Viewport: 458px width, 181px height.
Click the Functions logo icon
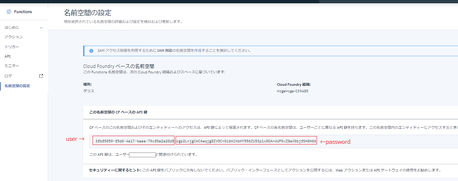(9, 12)
